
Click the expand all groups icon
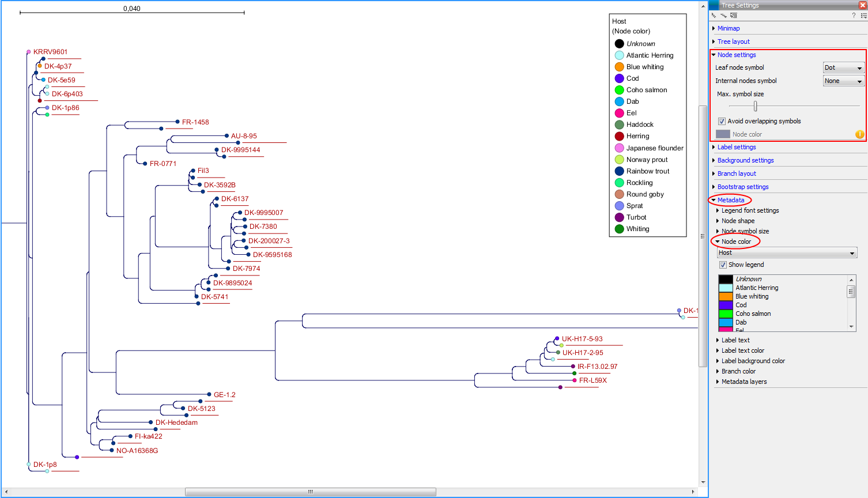pyautogui.click(x=714, y=16)
